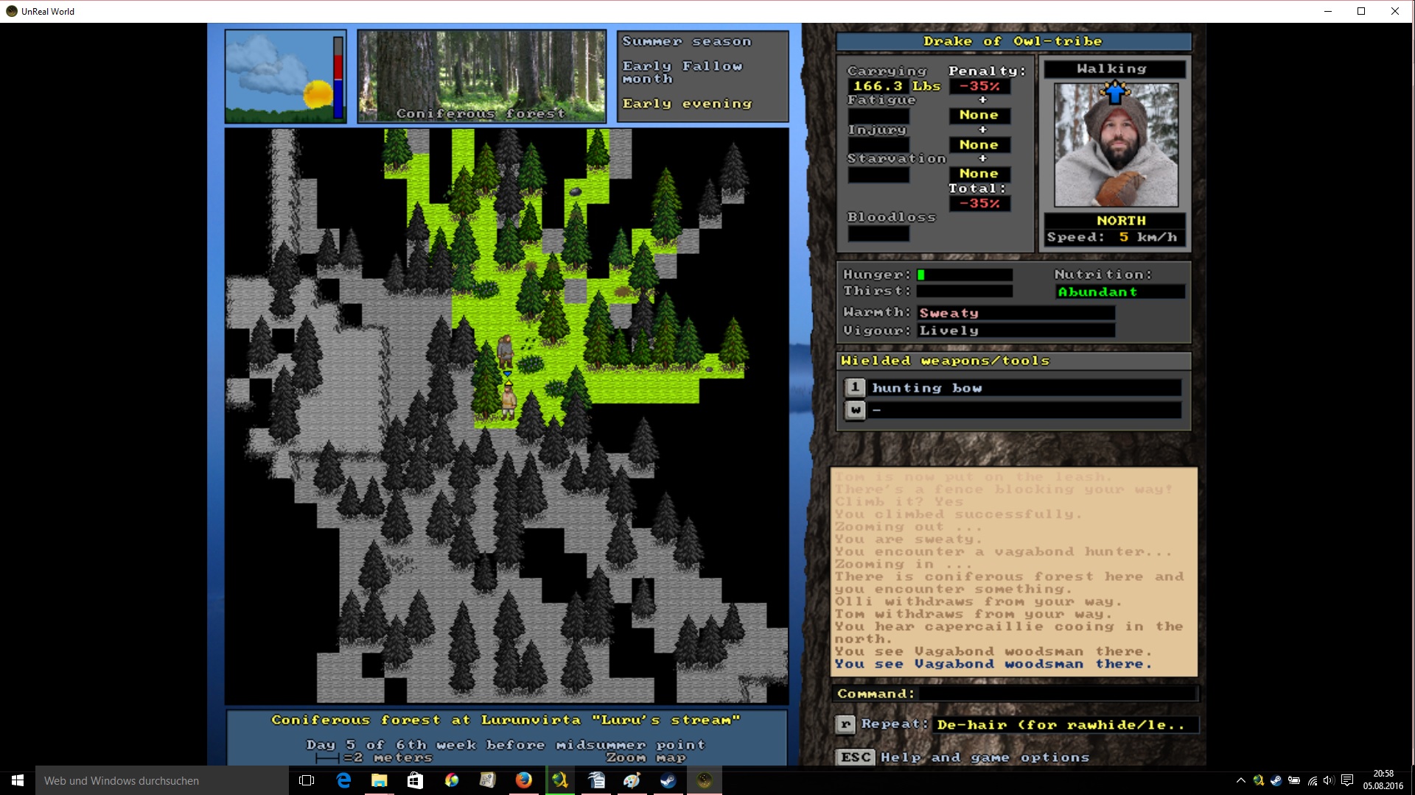The height and width of the screenshot is (795, 1415).
Task: Open the Action Center notification icon
Action: pos(1347,780)
